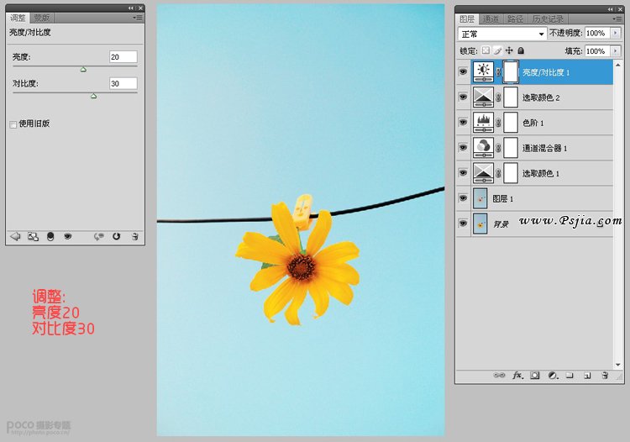
Task: Click the clip to layer icon in Adjustments
Action: tap(50, 237)
